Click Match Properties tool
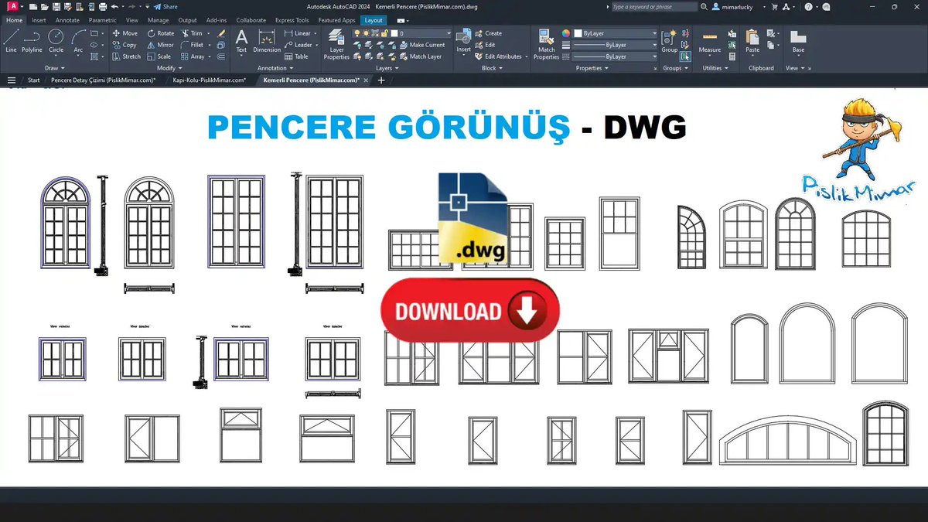928x522 pixels. pos(546,44)
